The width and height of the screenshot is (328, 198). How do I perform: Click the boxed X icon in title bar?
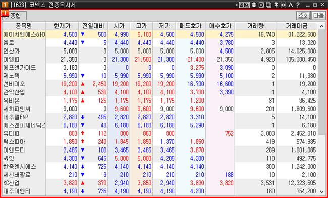[261, 5]
